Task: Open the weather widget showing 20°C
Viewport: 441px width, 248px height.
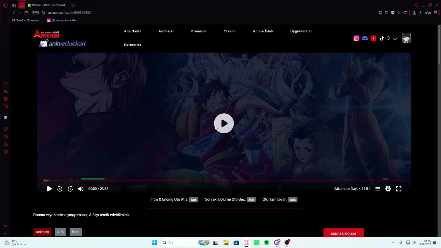Action: coord(16,242)
